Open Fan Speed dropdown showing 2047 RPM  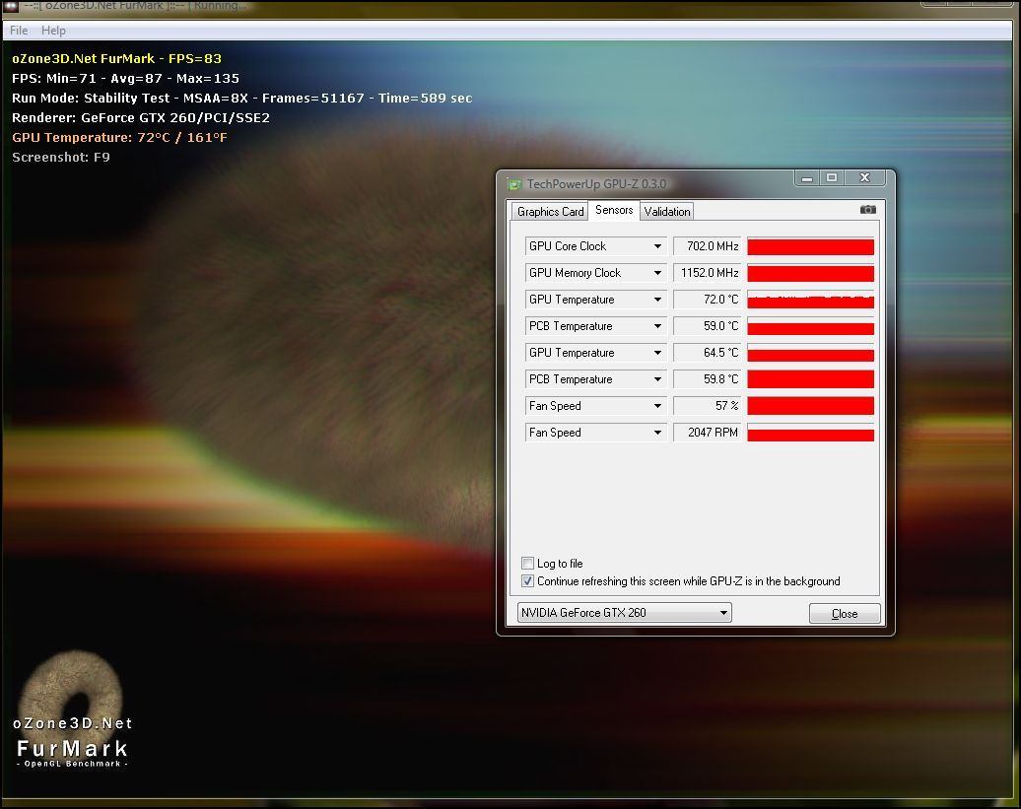(657, 433)
